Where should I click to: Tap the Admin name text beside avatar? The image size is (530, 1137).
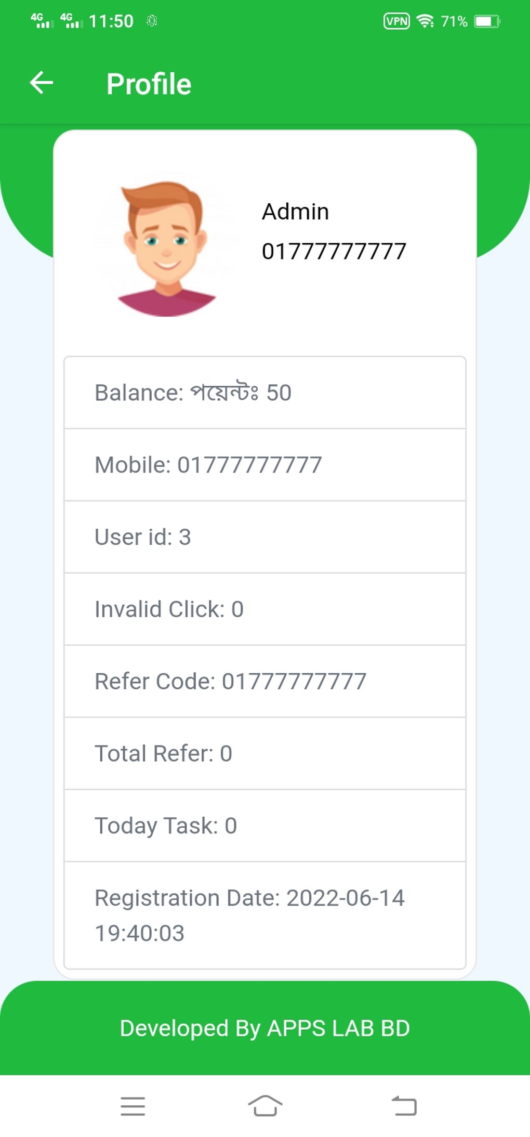pos(295,212)
